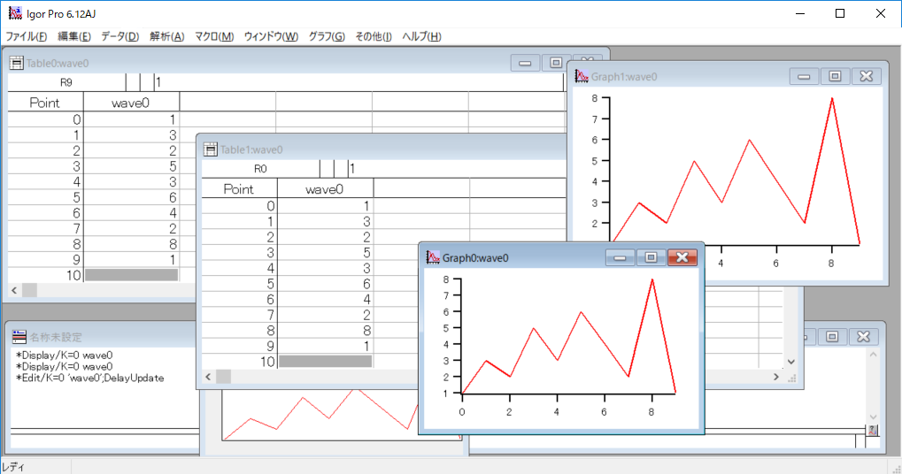Click the Table0 window title icon

[x=16, y=63]
